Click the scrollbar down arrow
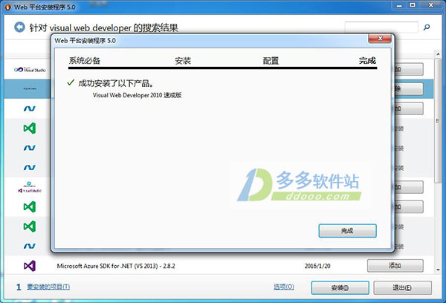This screenshot has height=303, width=446. tap(438, 270)
